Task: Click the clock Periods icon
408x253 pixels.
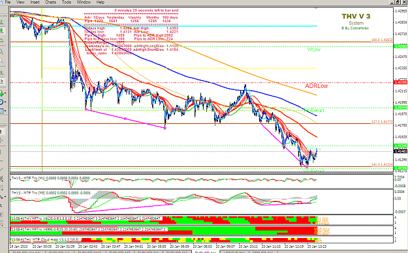Action: click(x=1, y=102)
